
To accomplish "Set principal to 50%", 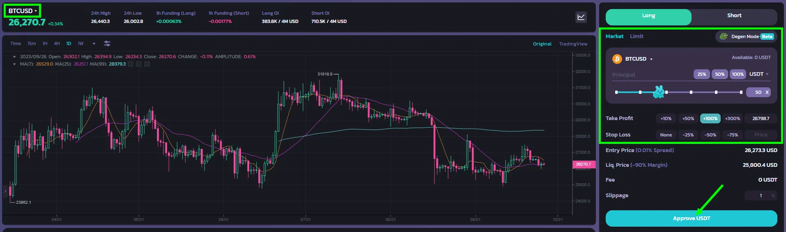I will tap(720, 74).
